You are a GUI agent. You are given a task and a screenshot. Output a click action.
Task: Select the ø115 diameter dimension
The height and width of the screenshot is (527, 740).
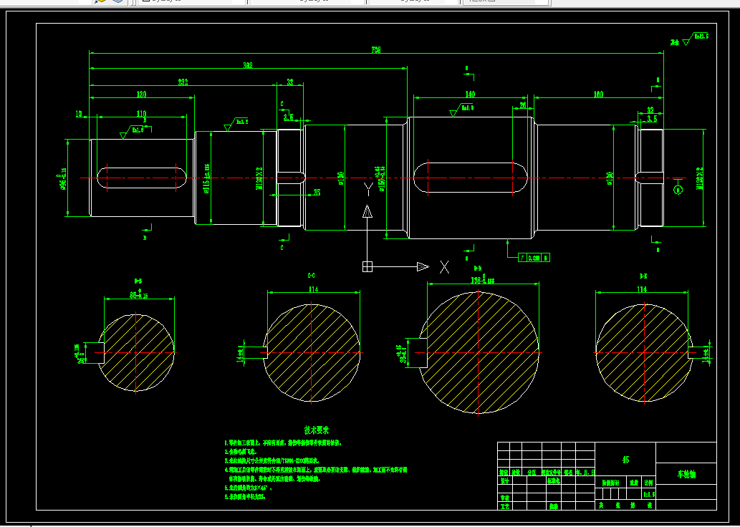pos(207,178)
